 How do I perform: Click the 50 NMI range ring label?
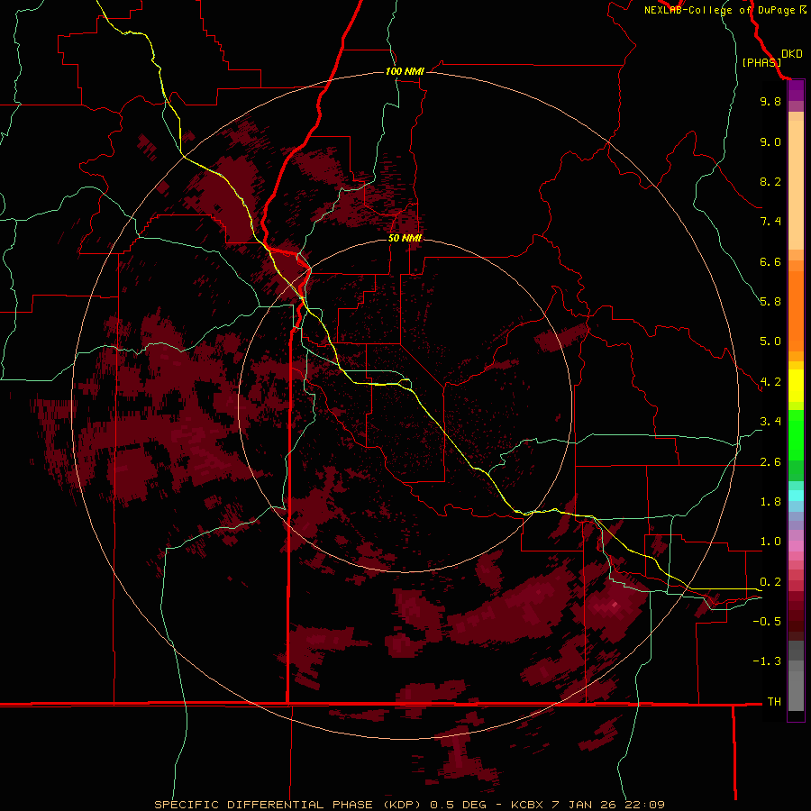pyautogui.click(x=405, y=238)
